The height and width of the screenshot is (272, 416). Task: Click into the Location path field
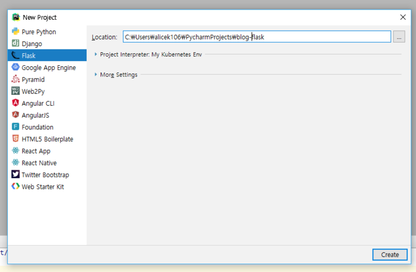click(x=257, y=37)
